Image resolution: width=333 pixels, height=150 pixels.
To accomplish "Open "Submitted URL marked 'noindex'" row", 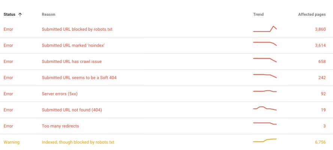I will click(166, 45).
